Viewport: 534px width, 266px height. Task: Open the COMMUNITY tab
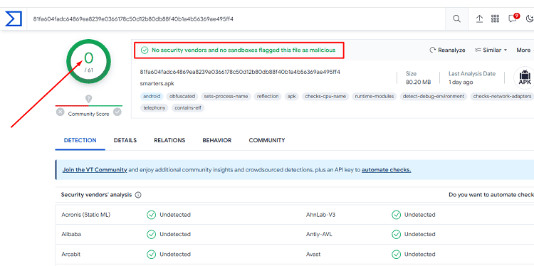click(x=267, y=140)
